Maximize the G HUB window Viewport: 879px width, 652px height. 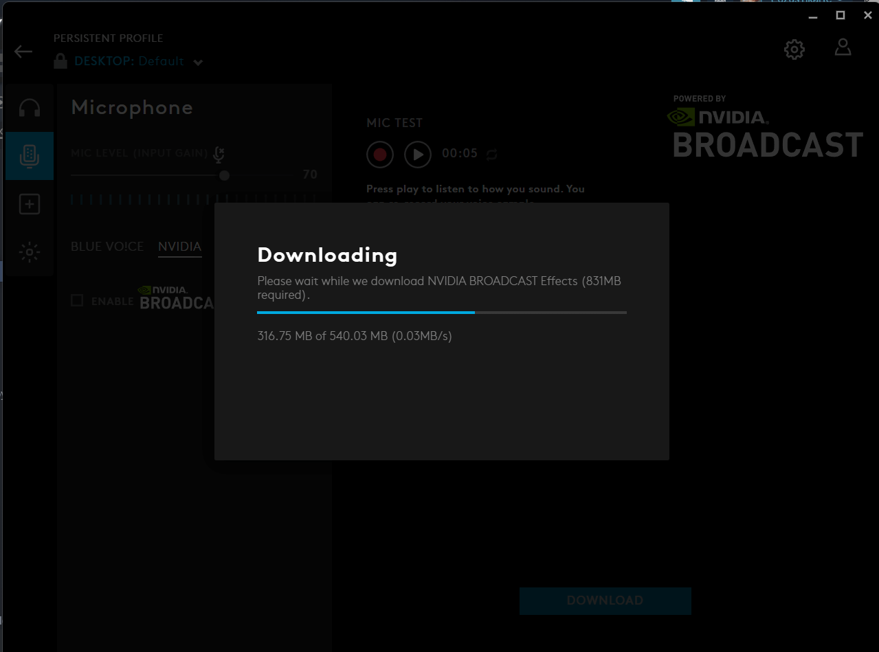[x=840, y=15]
